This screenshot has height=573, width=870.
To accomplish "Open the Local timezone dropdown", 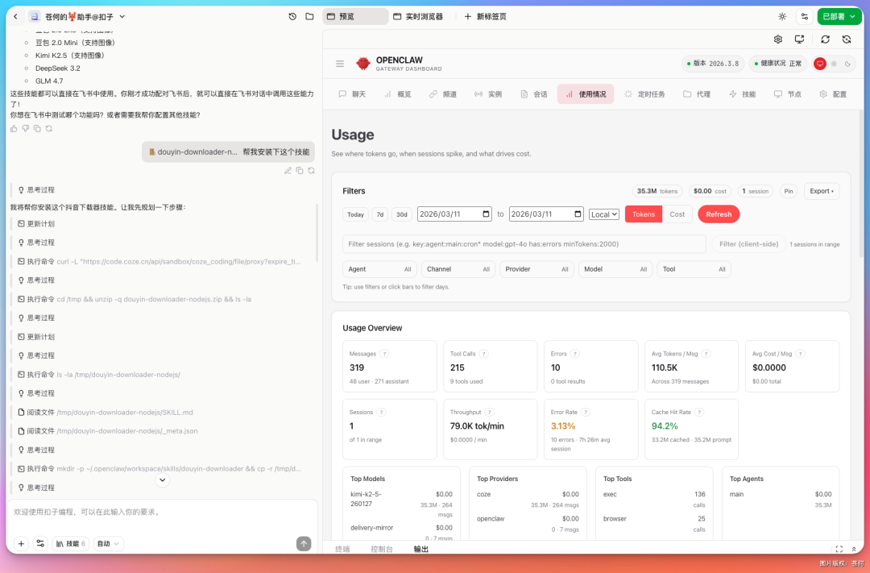I will [603, 214].
